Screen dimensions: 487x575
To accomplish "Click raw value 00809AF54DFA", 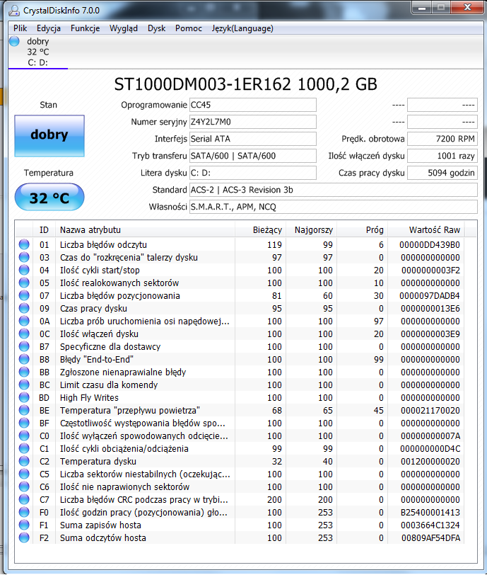I will tap(431, 538).
